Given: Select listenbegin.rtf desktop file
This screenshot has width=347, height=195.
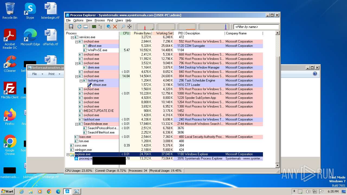Looking at the screenshot, I should [x=50, y=11].
